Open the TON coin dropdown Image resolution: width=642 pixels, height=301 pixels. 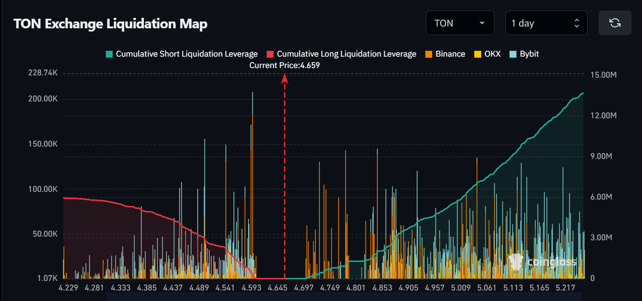point(460,23)
